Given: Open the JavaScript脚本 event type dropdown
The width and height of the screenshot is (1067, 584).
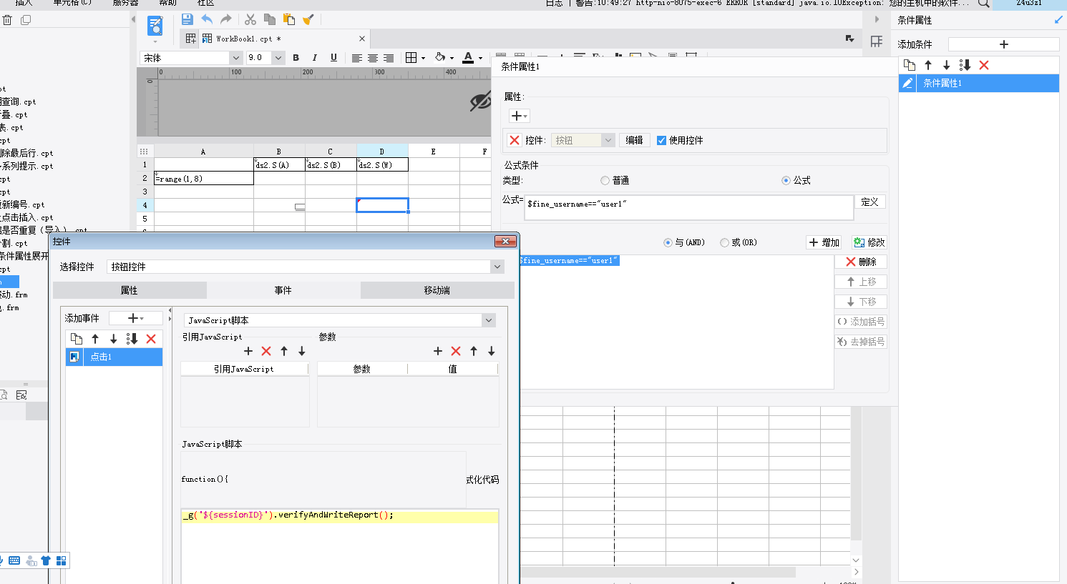Looking at the screenshot, I should click(489, 320).
